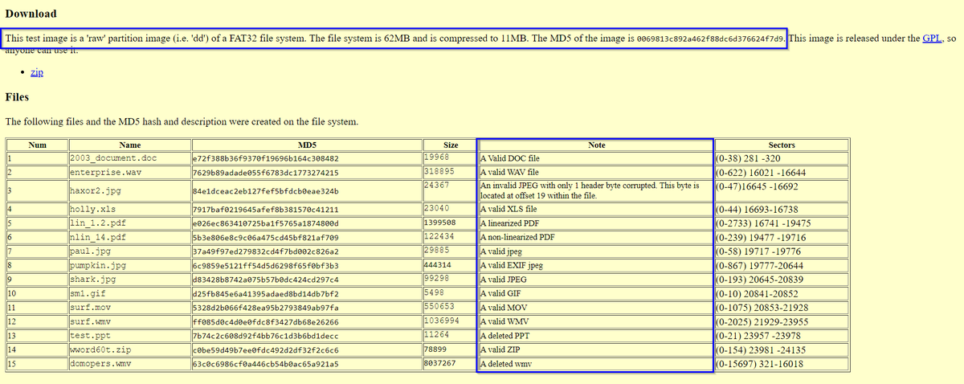Click size value 24367
Viewport: 964px width, 384px height.
[435, 185]
